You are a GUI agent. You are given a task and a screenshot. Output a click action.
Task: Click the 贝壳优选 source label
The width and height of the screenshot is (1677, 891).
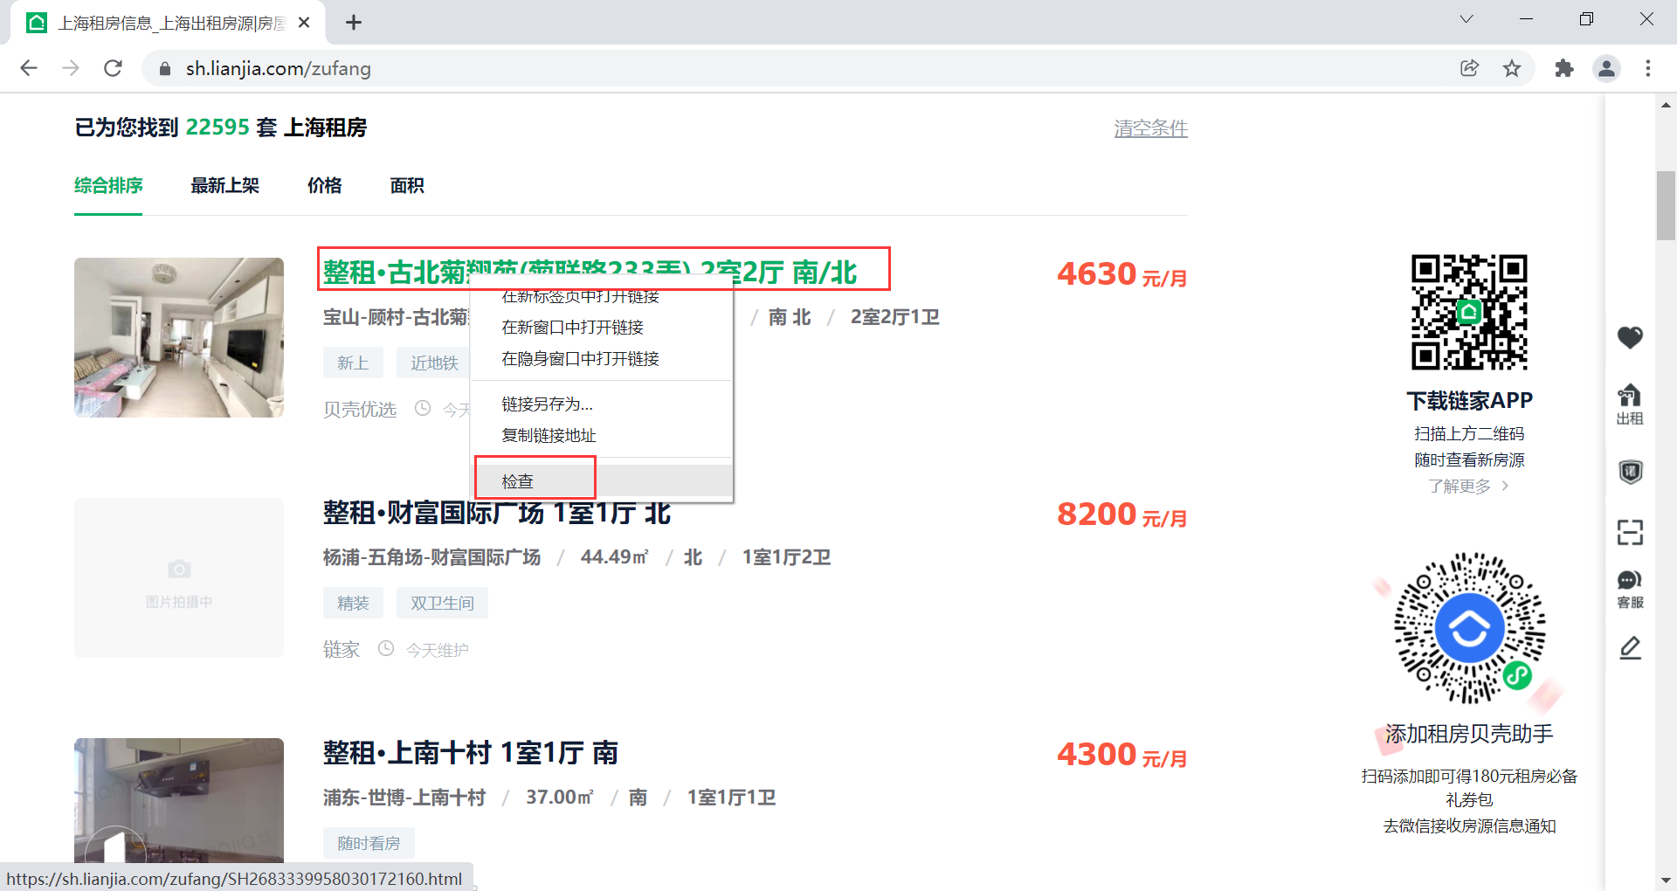tap(360, 410)
